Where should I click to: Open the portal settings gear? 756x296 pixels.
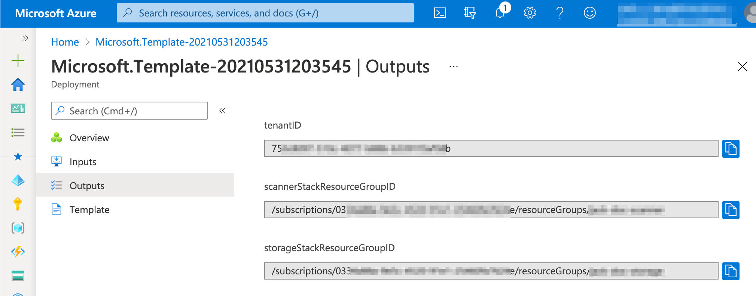click(530, 13)
